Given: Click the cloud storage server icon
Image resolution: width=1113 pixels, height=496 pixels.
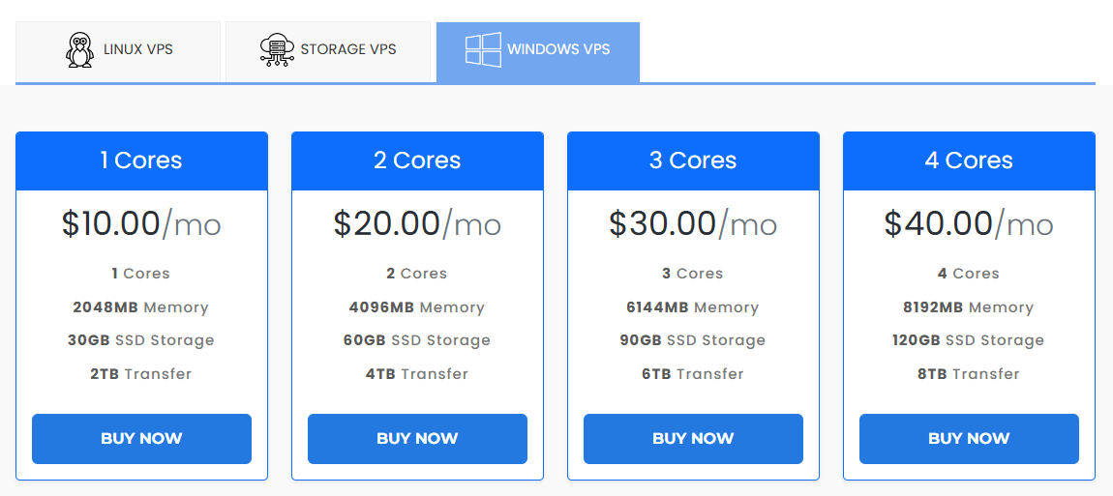Looking at the screenshot, I should pos(276,49).
